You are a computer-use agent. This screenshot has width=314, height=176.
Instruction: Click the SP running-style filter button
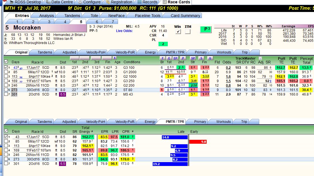193,58
